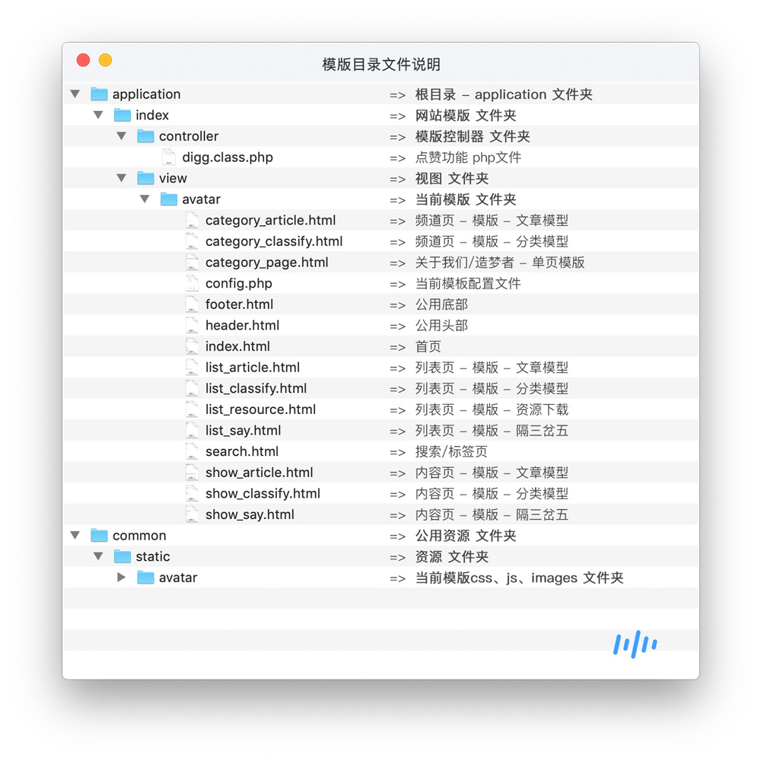Click the application folder icon
The image size is (761, 761).
pos(99,94)
